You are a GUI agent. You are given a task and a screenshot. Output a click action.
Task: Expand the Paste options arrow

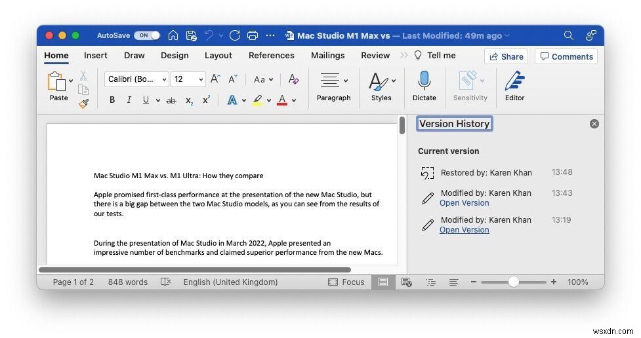pyautogui.click(x=71, y=81)
